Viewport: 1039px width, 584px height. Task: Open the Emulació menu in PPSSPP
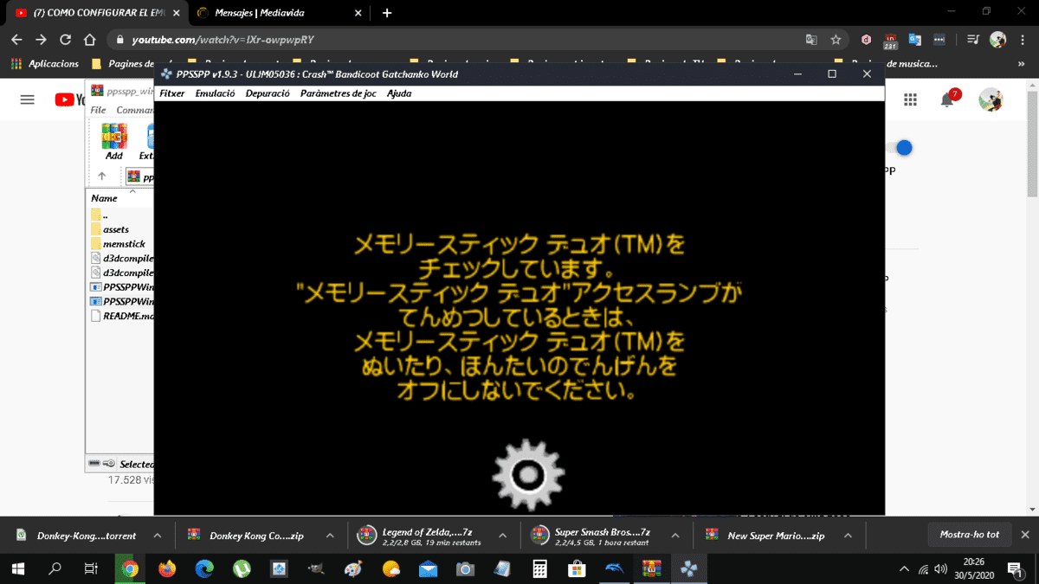pos(215,93)
